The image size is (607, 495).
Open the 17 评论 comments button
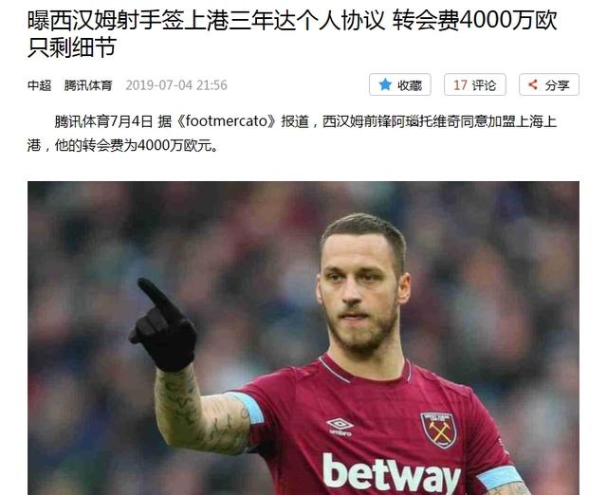(474, 84)
